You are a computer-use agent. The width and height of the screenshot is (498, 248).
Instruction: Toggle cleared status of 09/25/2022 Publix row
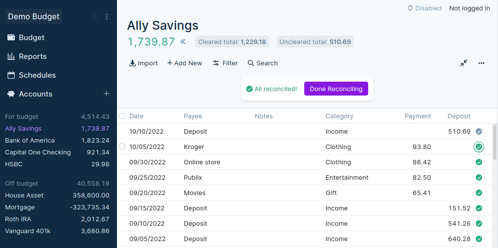pyautogui.click(x=479, y=178)
